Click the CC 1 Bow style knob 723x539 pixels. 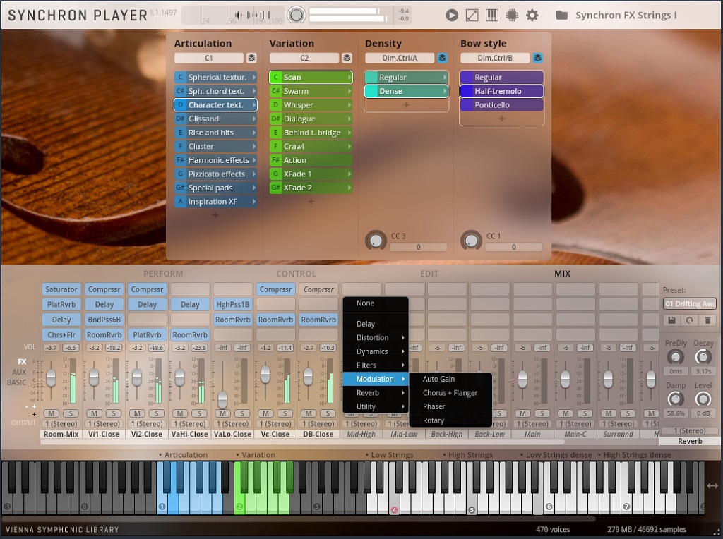[x=471, y=241]
